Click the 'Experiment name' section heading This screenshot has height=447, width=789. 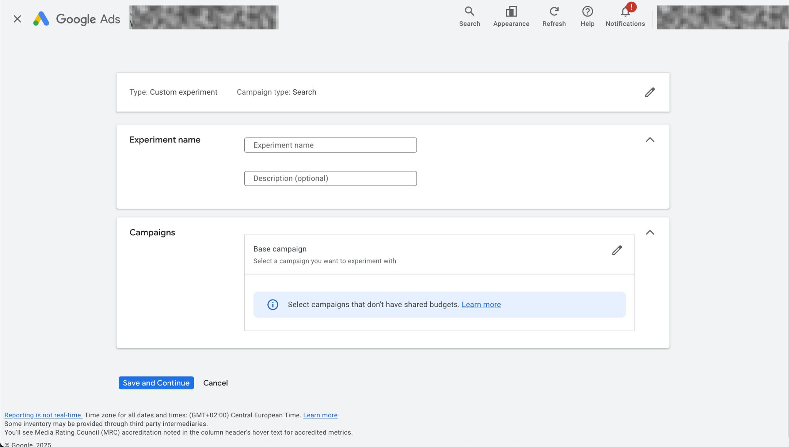165,140
